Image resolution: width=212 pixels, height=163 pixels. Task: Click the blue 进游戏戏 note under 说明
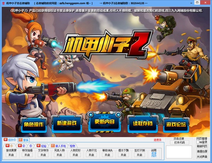pos(154,155)
